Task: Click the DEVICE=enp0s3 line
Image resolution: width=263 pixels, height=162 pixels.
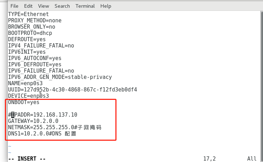Action: pos(29,96)
